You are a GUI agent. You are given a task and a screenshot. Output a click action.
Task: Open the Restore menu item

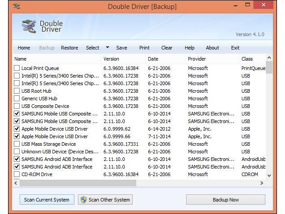point(69,48)
